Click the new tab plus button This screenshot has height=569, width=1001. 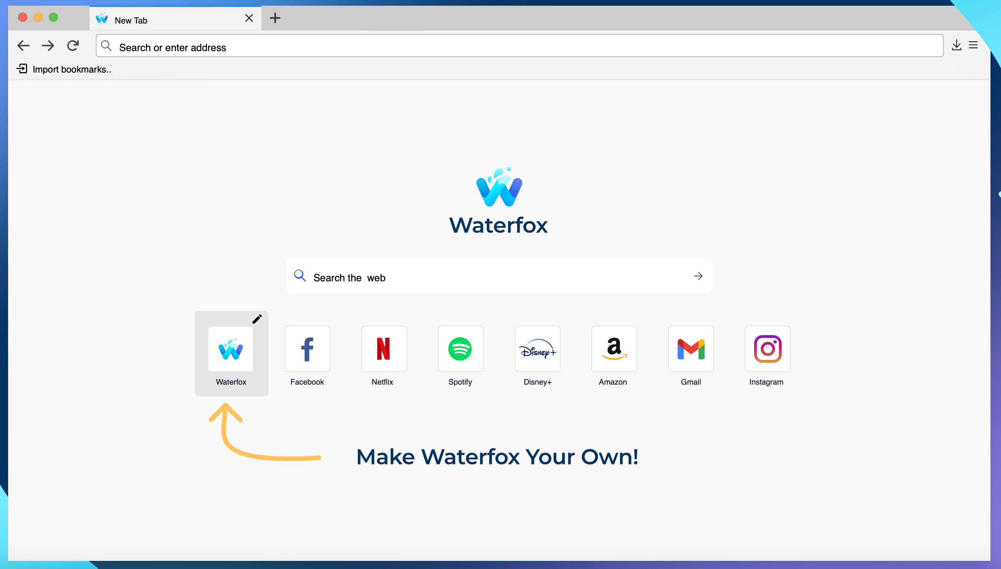[x=274, y=19]
